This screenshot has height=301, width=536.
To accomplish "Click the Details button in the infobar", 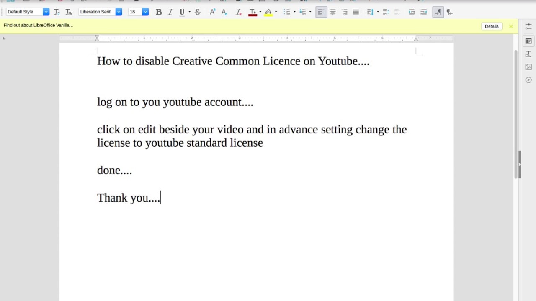I will coord(492,26).
